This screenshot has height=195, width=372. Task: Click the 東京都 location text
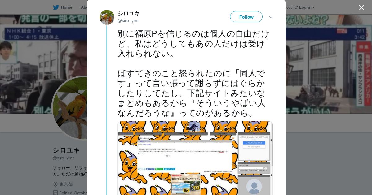click(x=66, y=184)
